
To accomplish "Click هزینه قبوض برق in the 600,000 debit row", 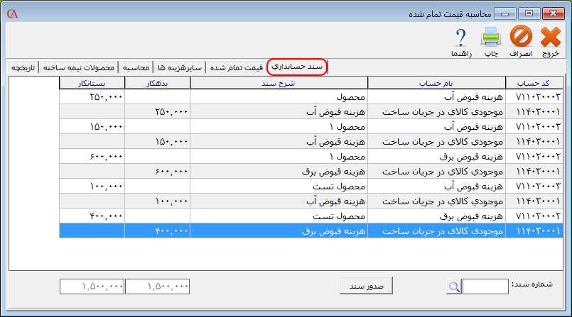I will point(279,172).
